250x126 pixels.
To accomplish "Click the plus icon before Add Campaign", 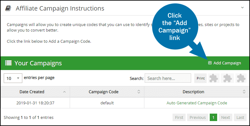I will coord(210,63).
